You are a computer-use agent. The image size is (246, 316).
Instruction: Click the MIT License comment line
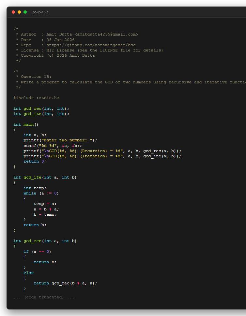(x=89, y=50)
